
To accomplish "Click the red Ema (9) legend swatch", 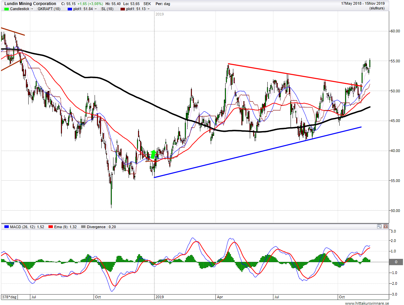I will 51,227.
